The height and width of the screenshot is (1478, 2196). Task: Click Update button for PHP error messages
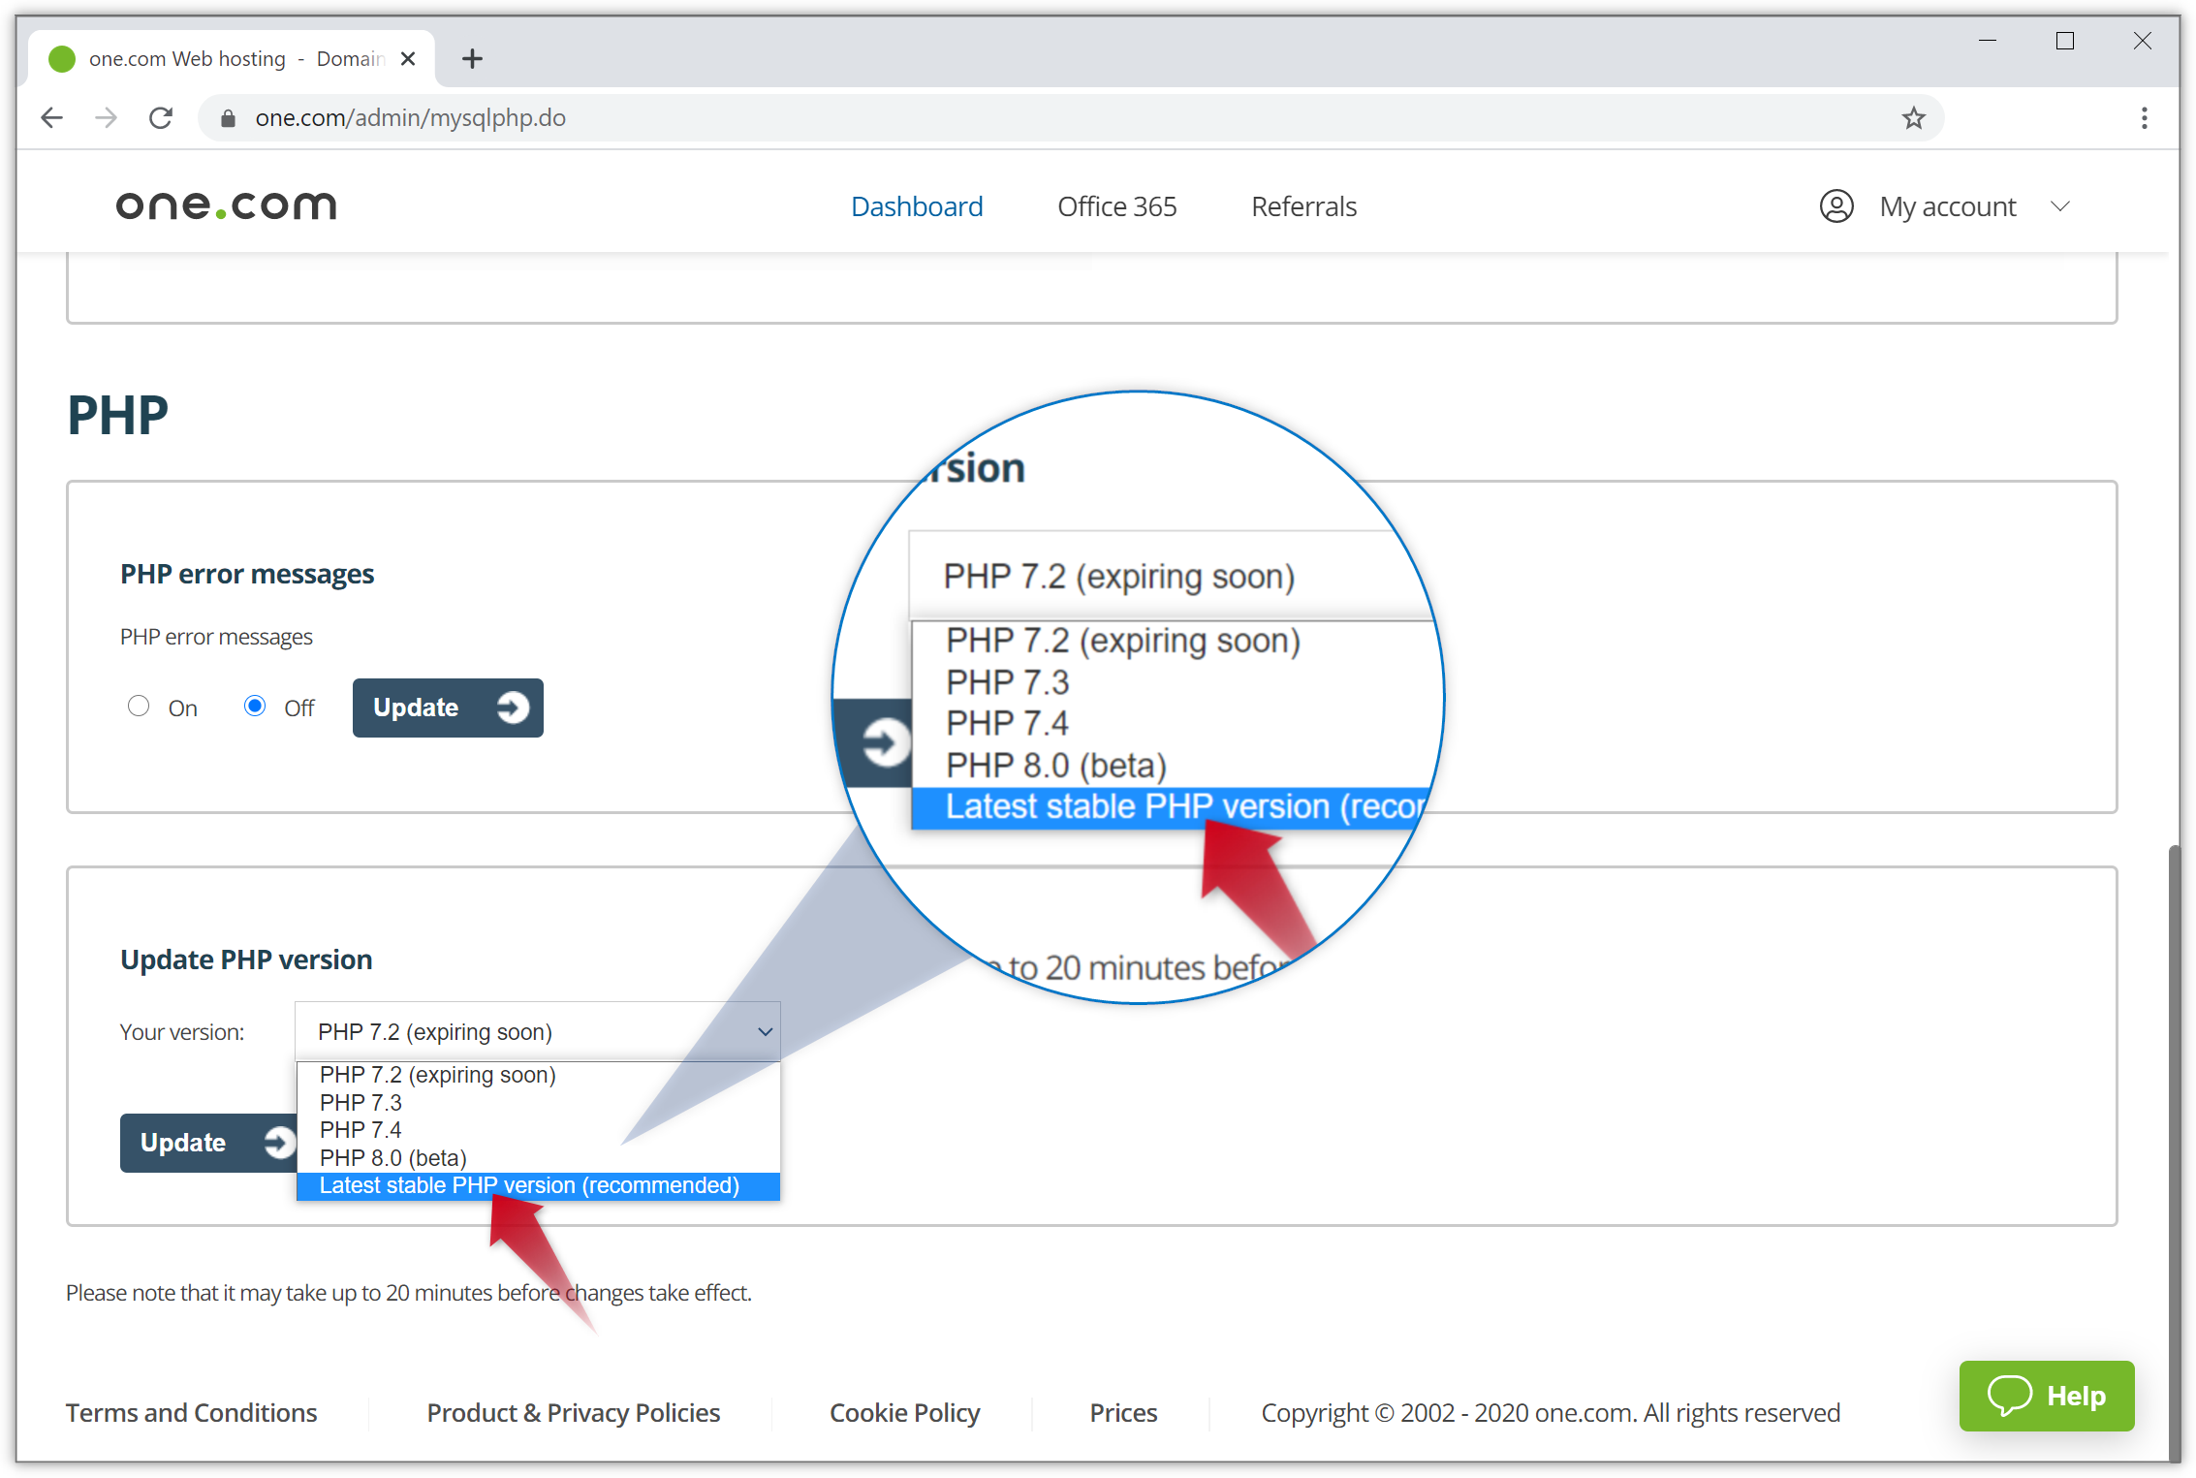[448, 708]
